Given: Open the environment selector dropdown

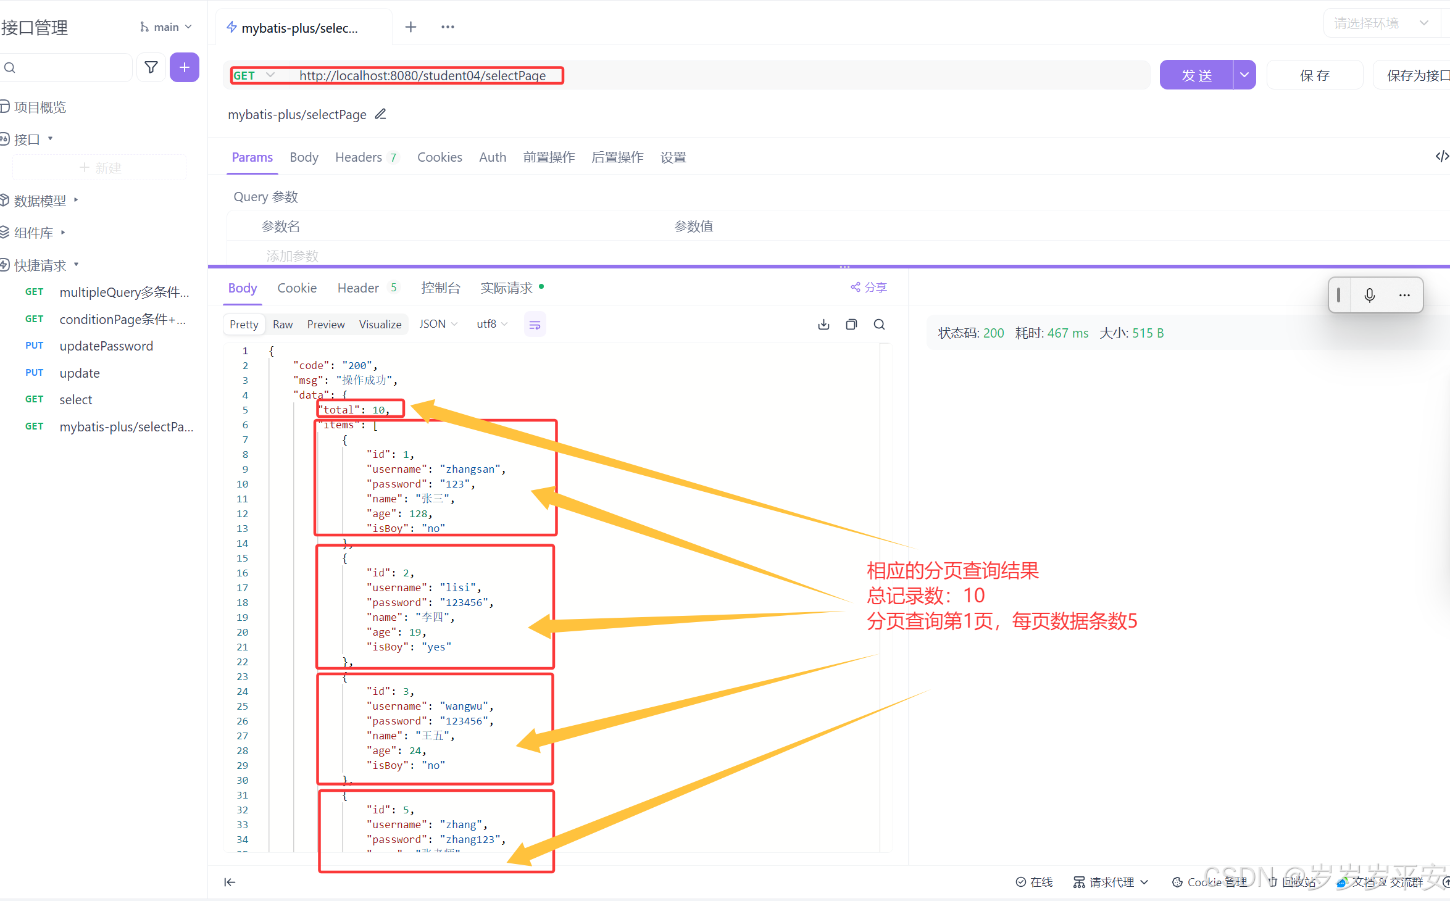Looking at the screenshot, I should pyautogui.click(x=1381, y=23).
